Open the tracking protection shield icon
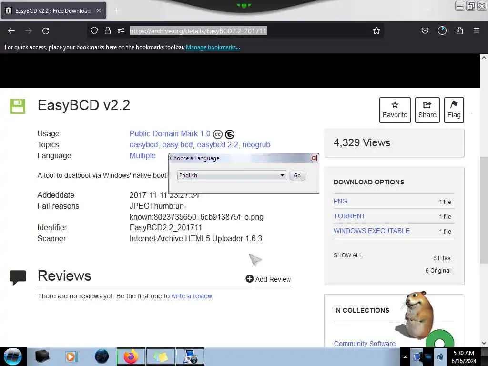 94,30
